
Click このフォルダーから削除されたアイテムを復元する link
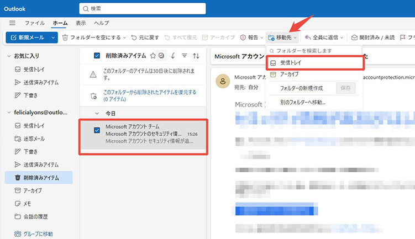(x=150, y=95)
